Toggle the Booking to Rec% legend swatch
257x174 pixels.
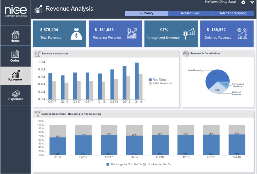pyautogui.click(x=144, y=164)
